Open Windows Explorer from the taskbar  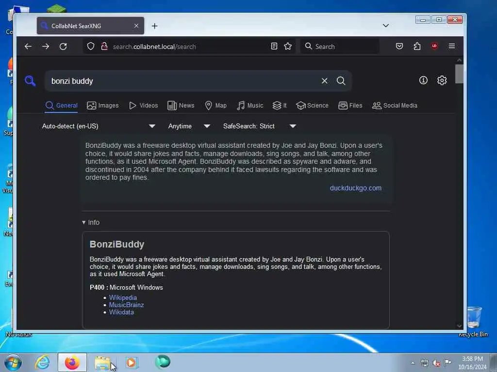tap(103, 362)
